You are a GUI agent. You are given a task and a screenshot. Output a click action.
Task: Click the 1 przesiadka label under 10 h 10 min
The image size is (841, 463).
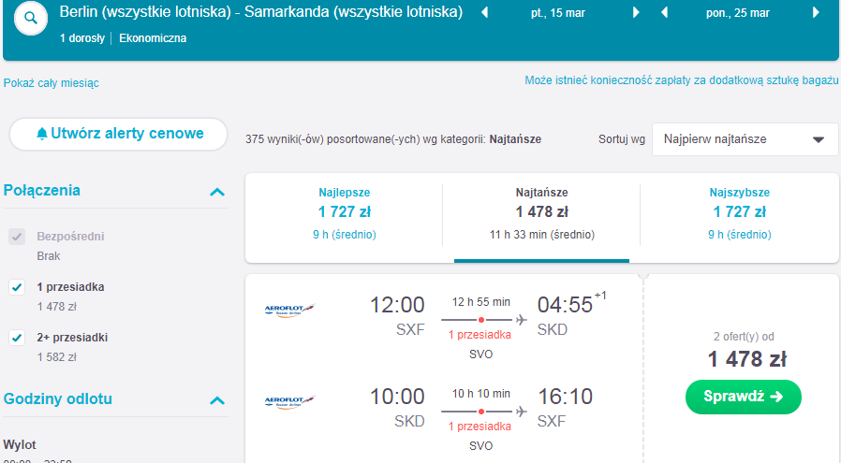click(480, 427)
